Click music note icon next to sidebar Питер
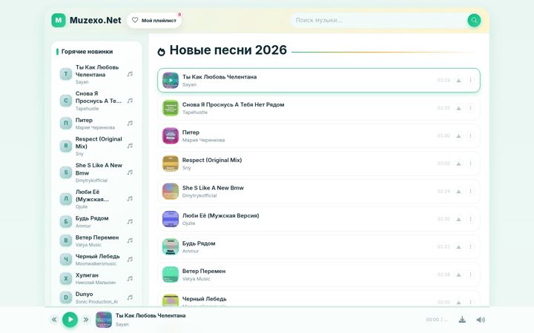Image resolution: width=534 pixels, height=333 pixels. point(130,124)
